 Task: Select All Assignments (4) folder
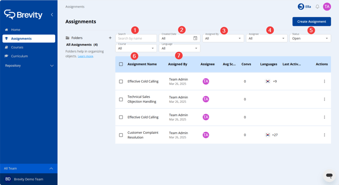[x=82, y=45]
